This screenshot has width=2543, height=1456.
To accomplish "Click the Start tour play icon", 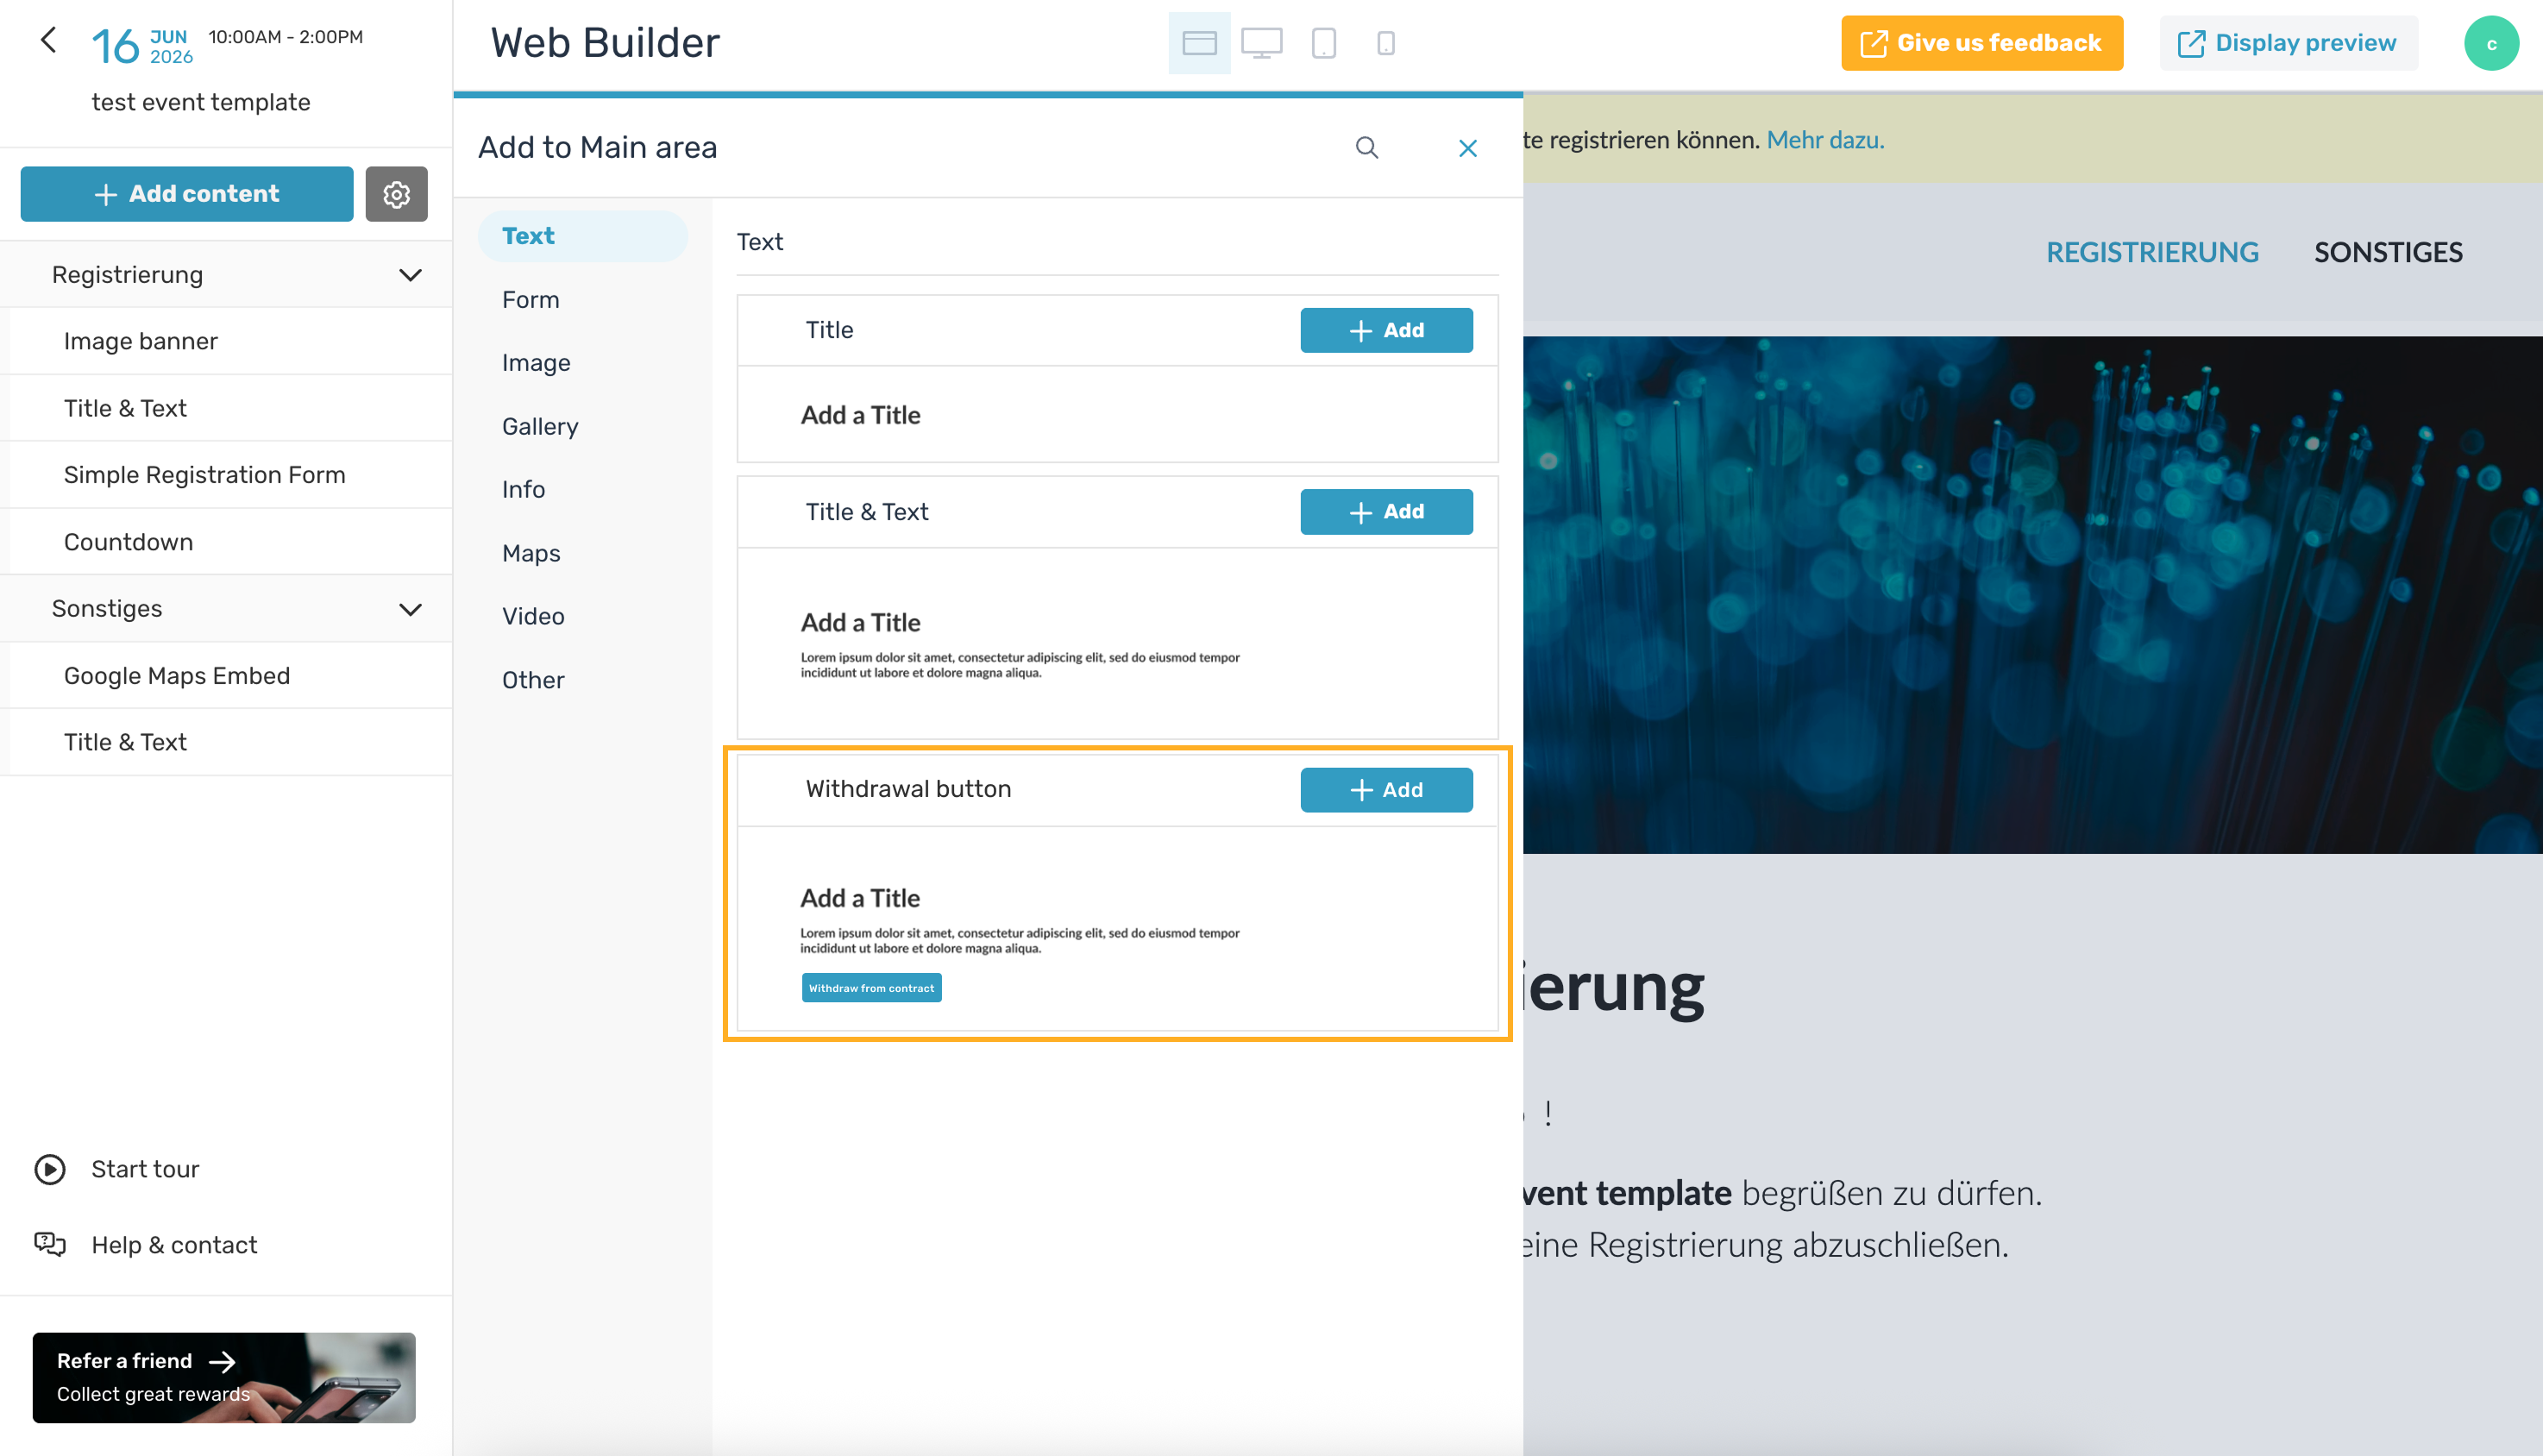I will [x=50, y=1169].
